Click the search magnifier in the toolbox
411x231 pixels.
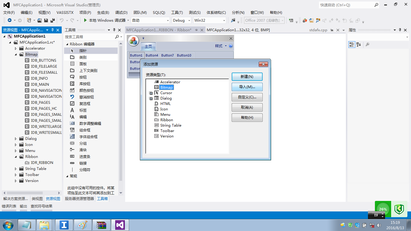pos(117,37)
